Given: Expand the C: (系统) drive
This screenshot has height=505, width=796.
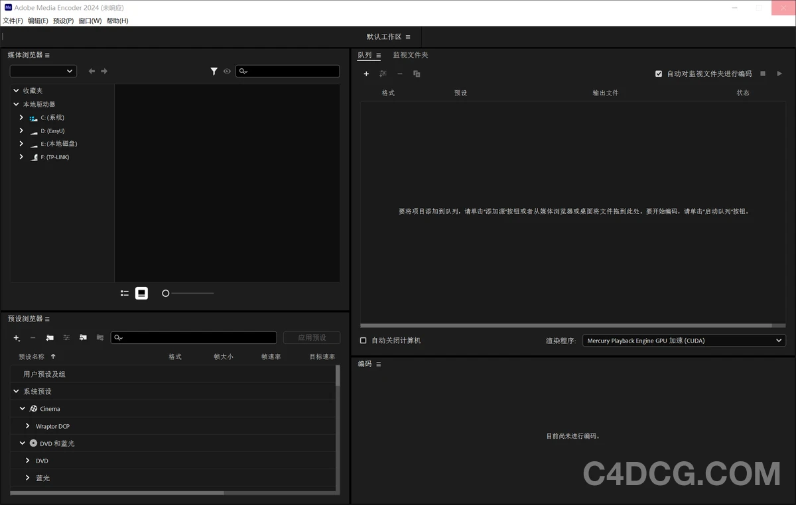Looking at the screenshot, I should click(x=21, y=117).
